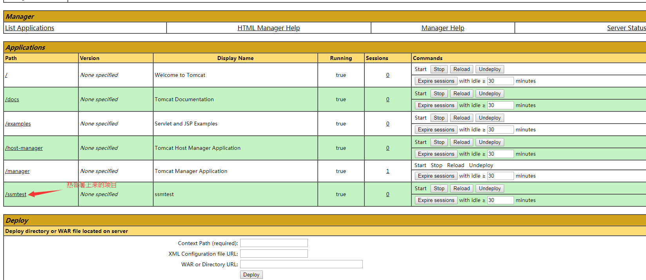Stop the Servlet and JSP Examples app

(x=439, y=118)
